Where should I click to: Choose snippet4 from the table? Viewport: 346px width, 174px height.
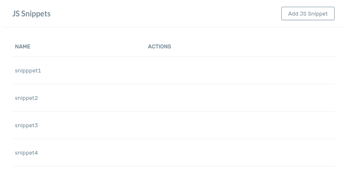click(26, 153)
